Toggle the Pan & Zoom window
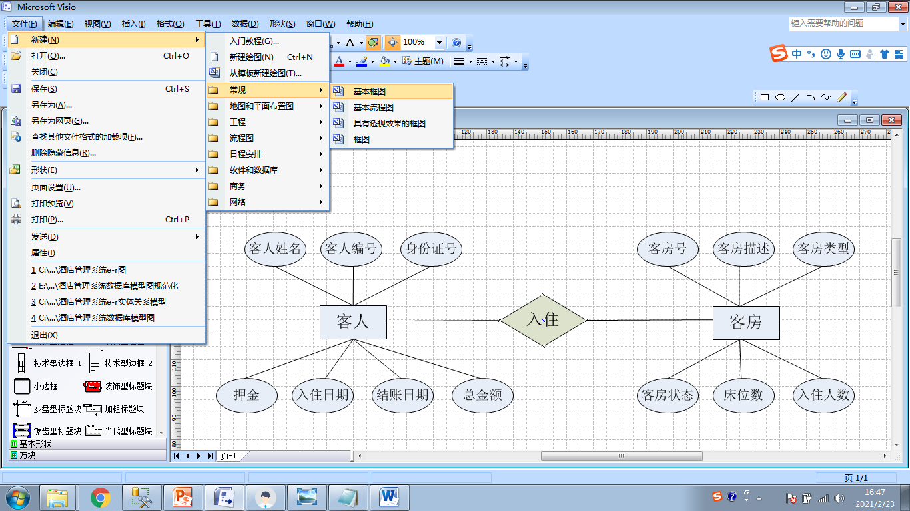This screenshot has width=910, height=511. tap(393, 42)
